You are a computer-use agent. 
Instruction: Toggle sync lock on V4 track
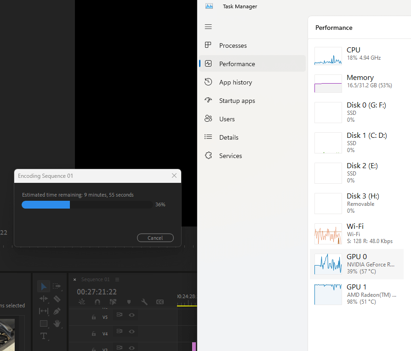click(119, 331)
